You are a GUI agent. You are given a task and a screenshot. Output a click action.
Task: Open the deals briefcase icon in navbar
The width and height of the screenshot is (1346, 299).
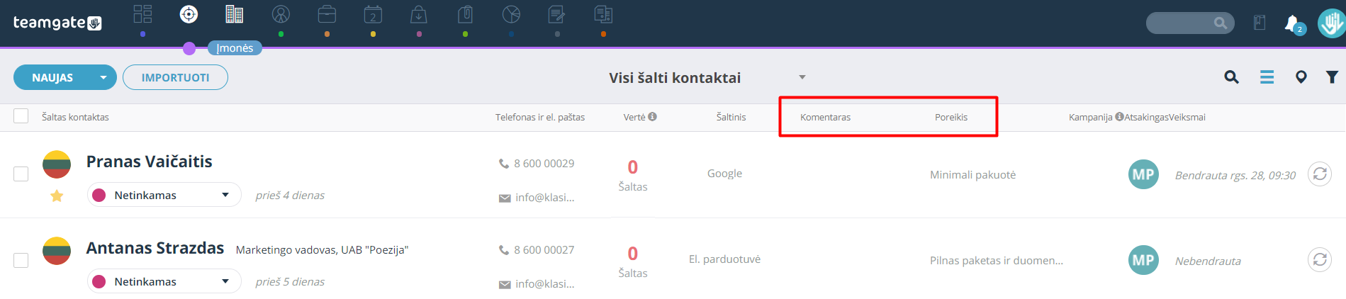[327, 14]
